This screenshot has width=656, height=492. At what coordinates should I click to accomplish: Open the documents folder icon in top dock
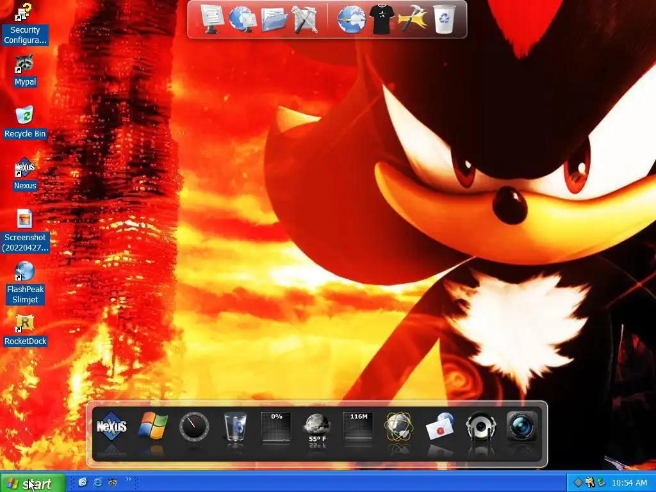(274, 19)
